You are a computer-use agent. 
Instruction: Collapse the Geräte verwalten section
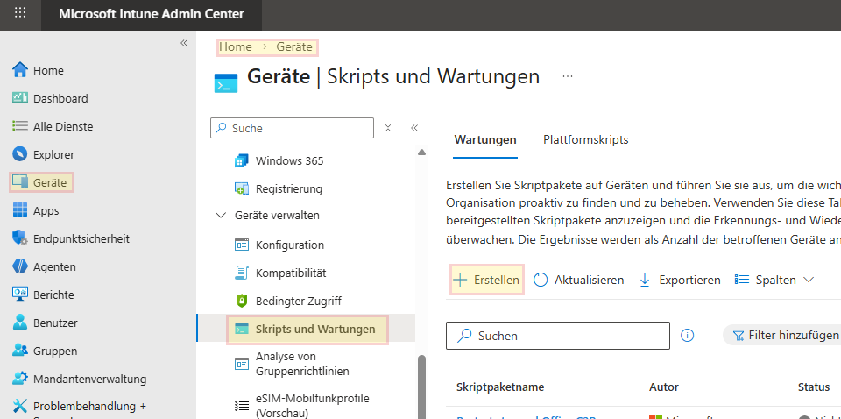(x=220, y=215)
